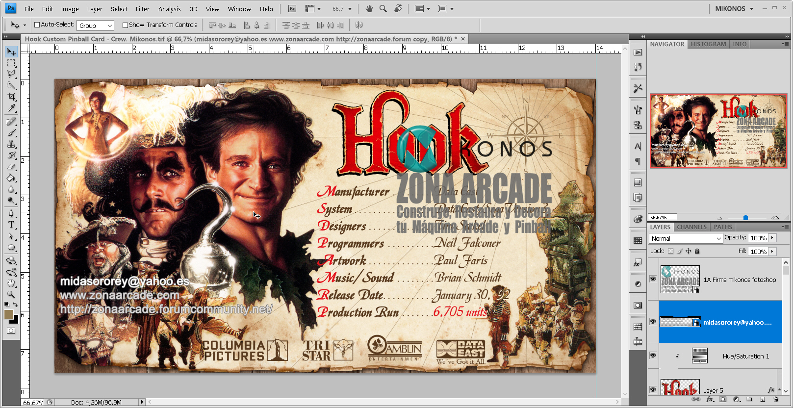Screen dimensions: 793x408
Task: Delete the layer with the trash icon
Action: pyautogui.click(x=776, y=399)
